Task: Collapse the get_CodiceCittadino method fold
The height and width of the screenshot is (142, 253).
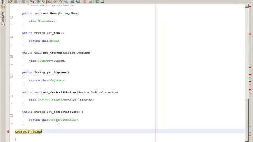Action: point(11,116)
